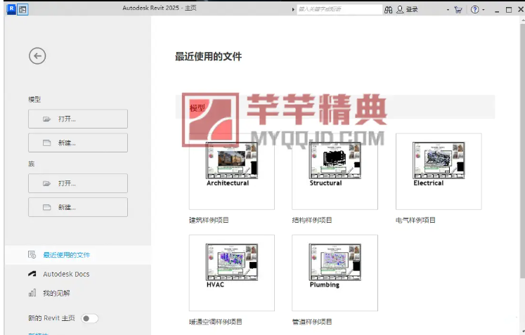Click folder icon in 模型 打开 button
The width and height of the screenshot is (525, 335).
[46, 119]
